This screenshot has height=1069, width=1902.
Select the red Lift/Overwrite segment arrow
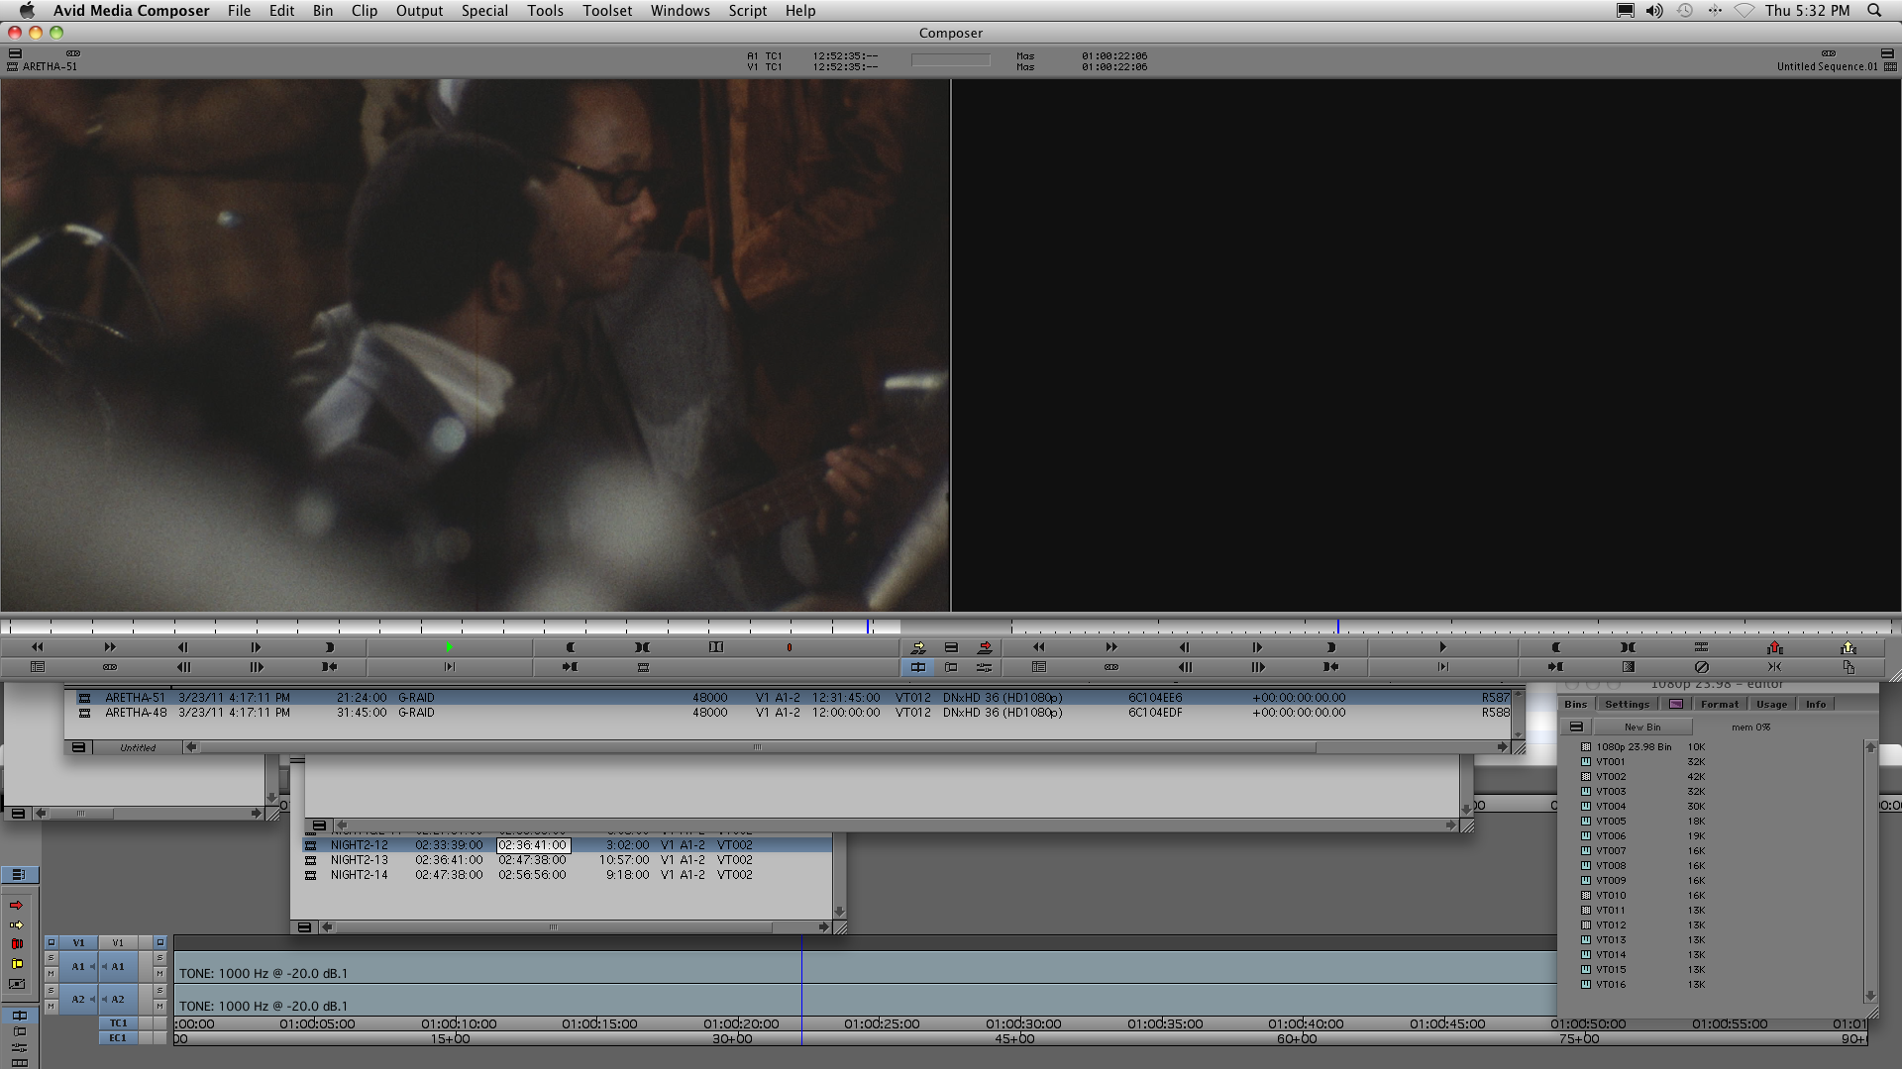pos(17,905)
